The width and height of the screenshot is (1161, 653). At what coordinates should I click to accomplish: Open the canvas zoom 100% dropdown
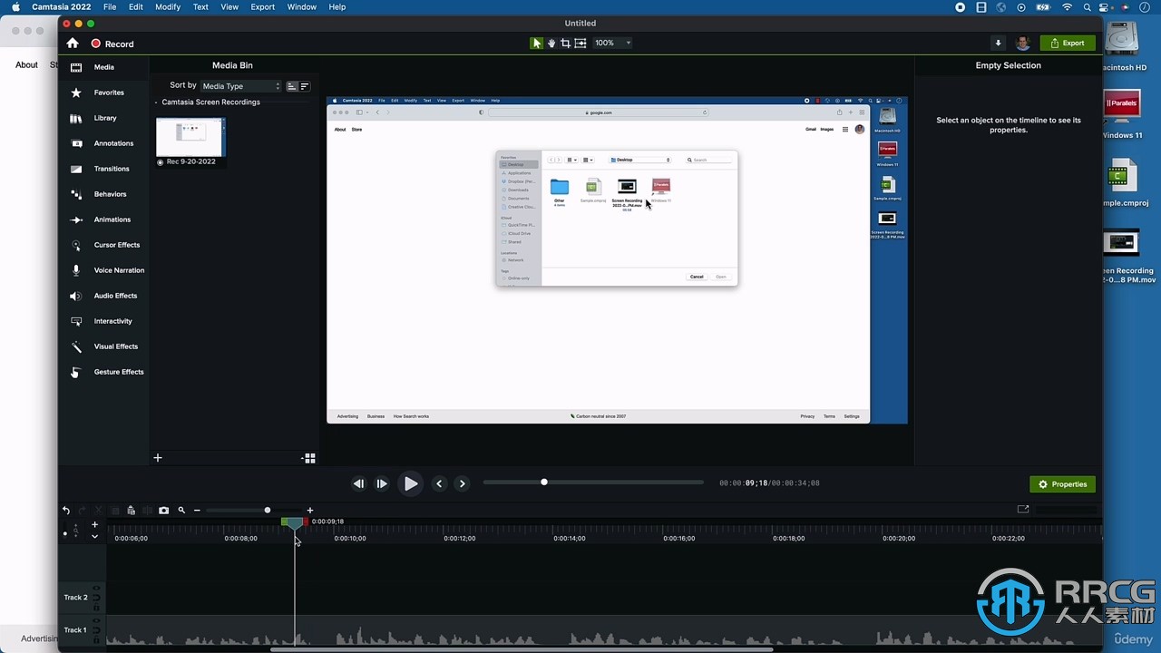pyautogui.click(x=613, y=43)
